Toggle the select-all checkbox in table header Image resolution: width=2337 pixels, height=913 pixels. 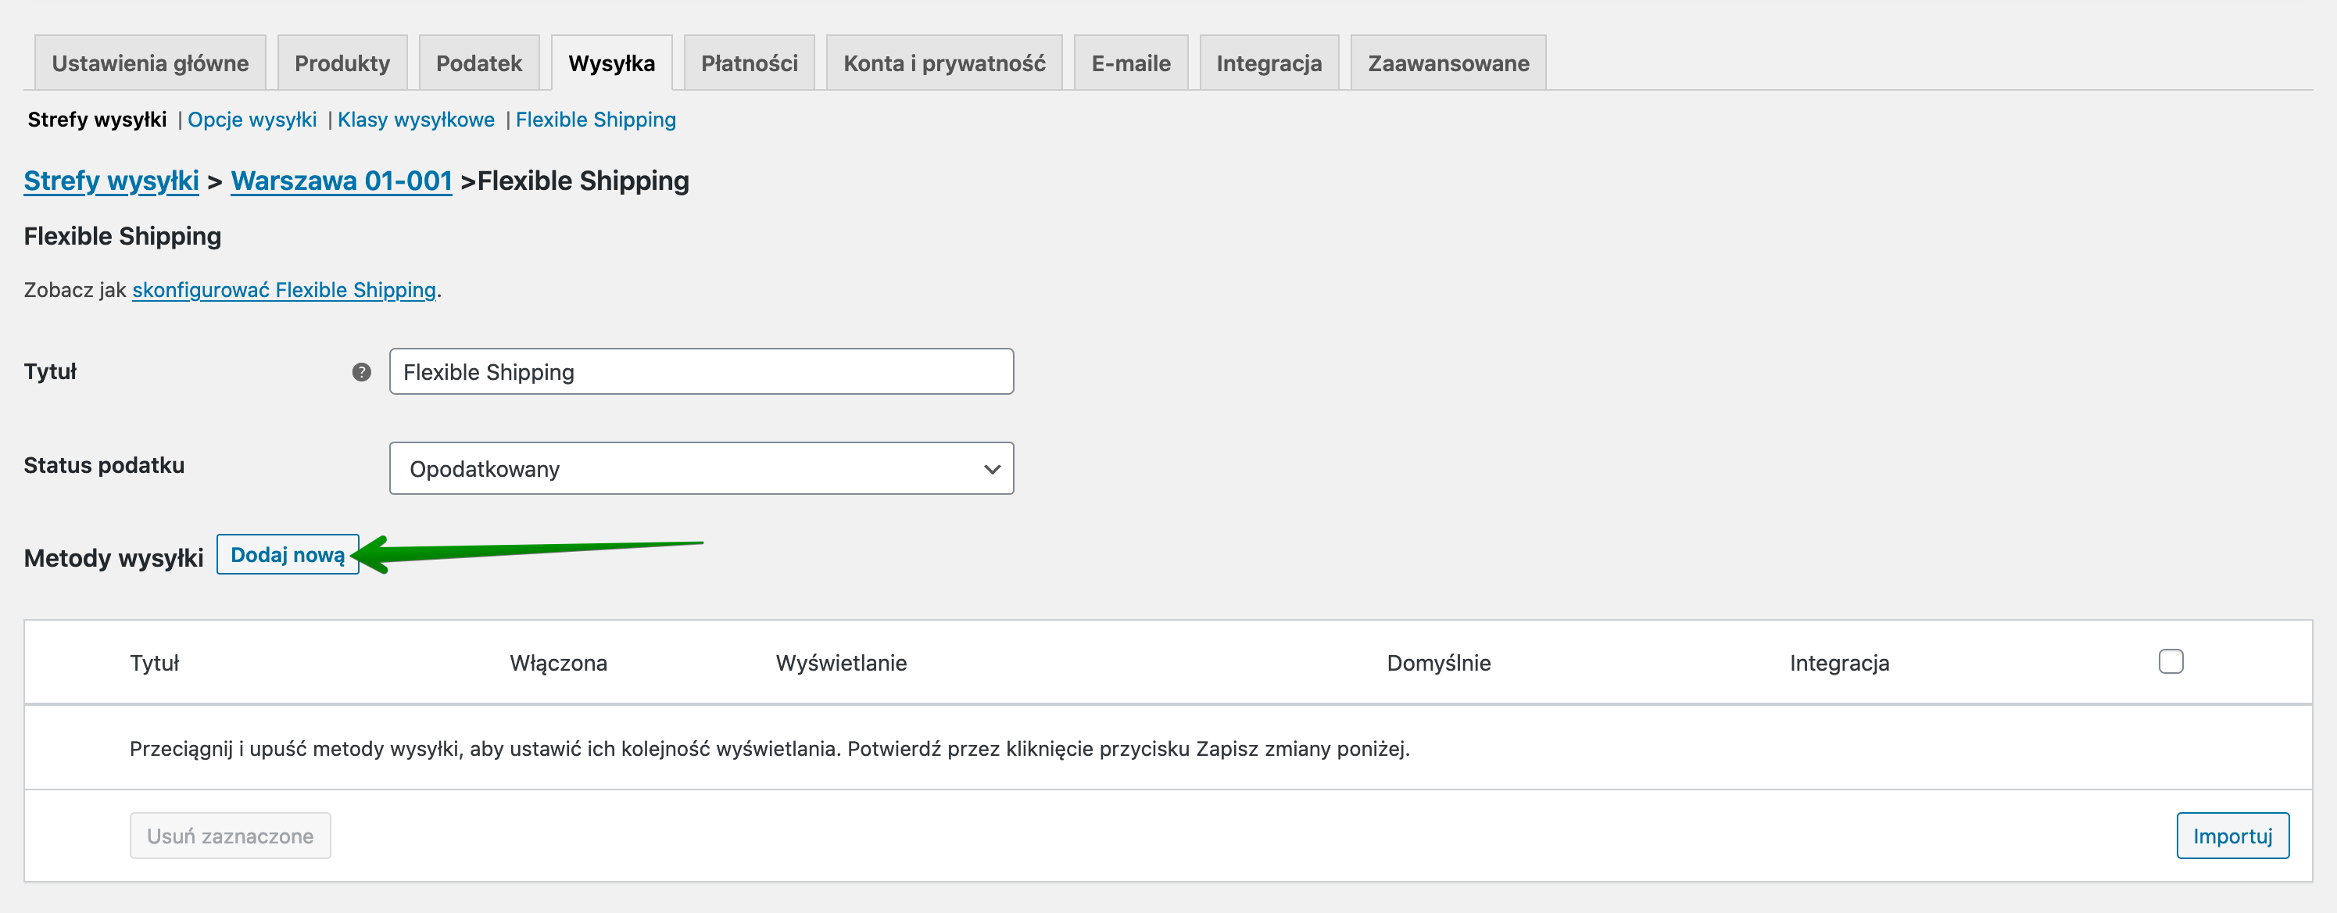[x=2170, y=661]
